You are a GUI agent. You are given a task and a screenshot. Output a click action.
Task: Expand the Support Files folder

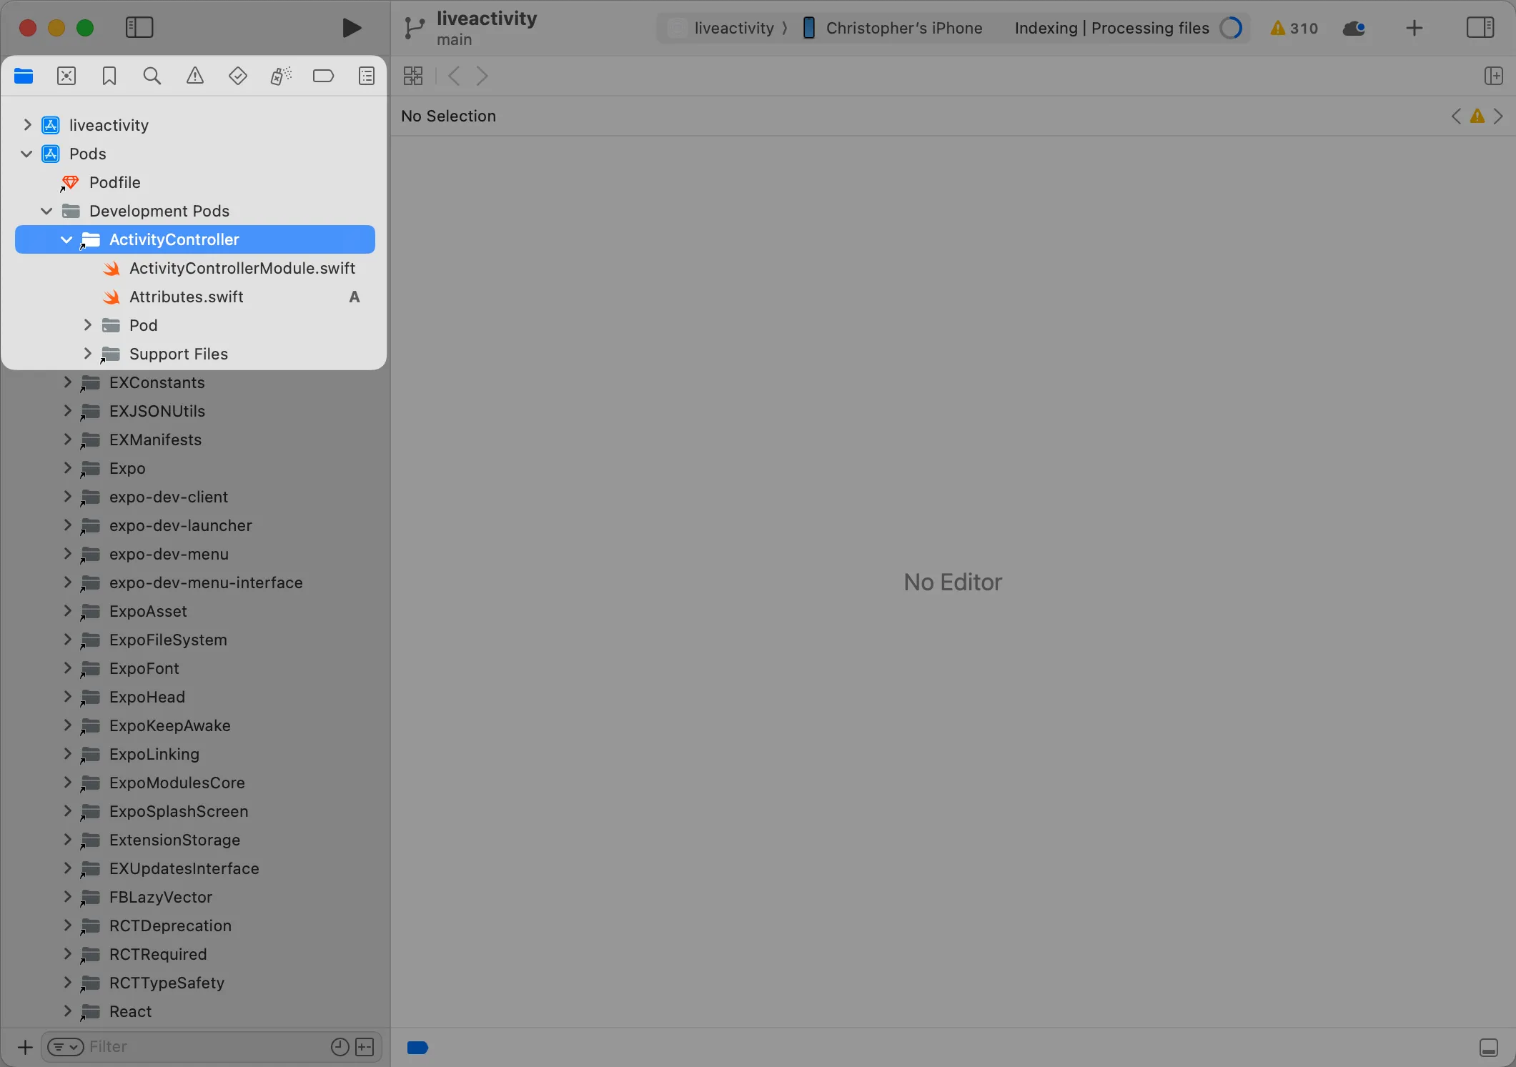88,353
